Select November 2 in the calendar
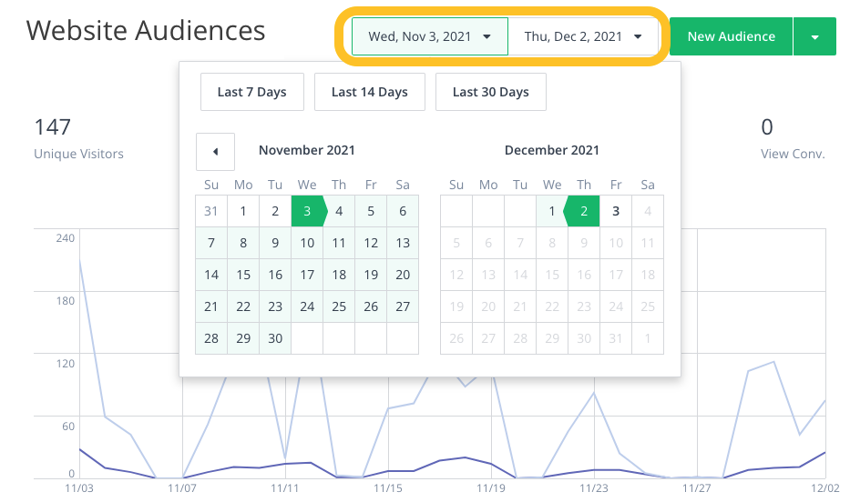 (x=275, y=211)
